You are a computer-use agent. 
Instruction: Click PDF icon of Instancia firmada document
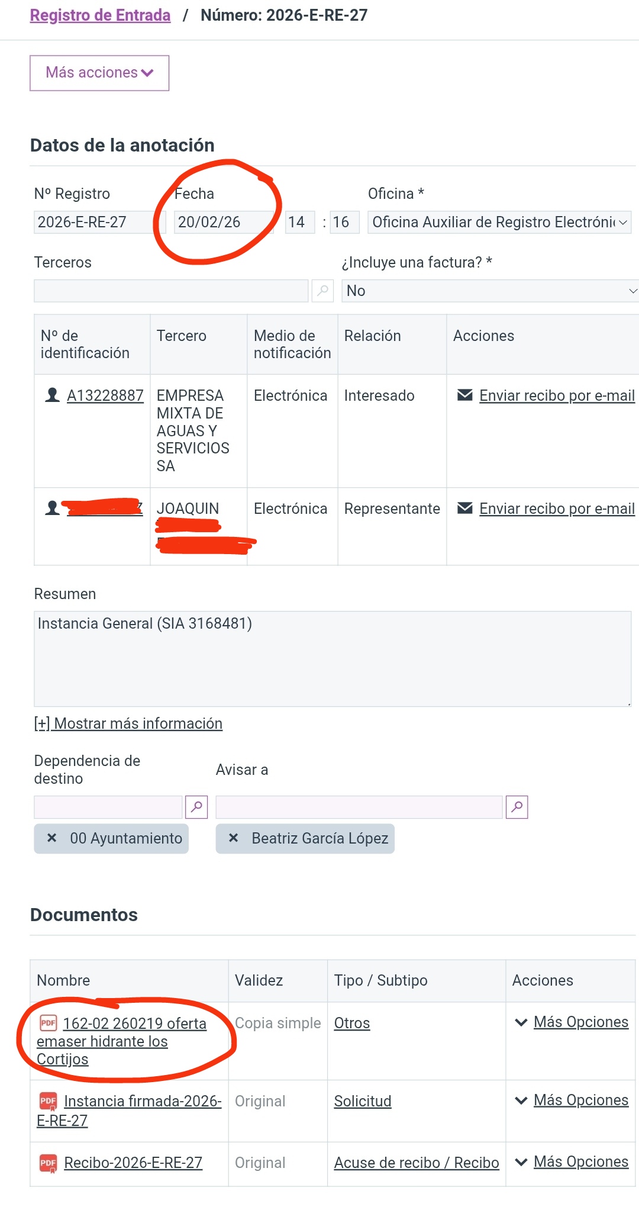coord(48,1101)
